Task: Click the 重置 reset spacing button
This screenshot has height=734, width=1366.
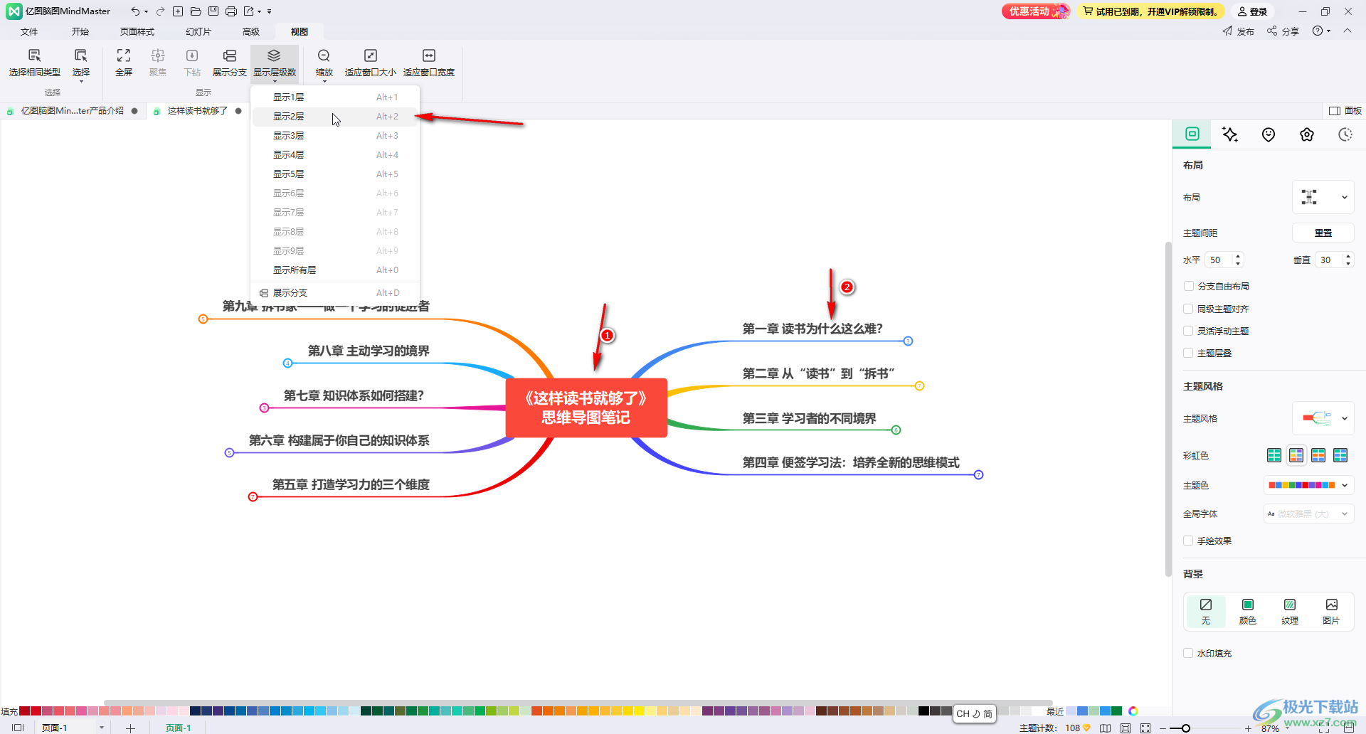Action: coord(1323,233)
